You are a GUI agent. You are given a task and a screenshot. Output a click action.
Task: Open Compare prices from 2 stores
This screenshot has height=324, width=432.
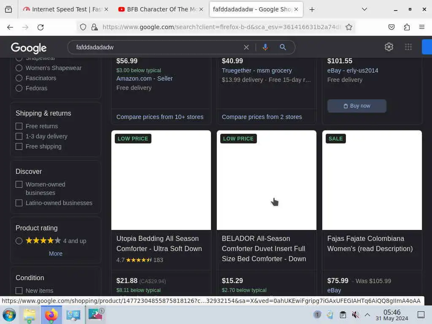(x=262, y=117)
